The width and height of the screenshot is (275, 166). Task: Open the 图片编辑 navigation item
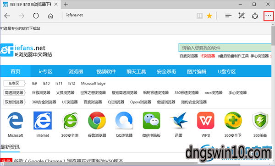197,71
